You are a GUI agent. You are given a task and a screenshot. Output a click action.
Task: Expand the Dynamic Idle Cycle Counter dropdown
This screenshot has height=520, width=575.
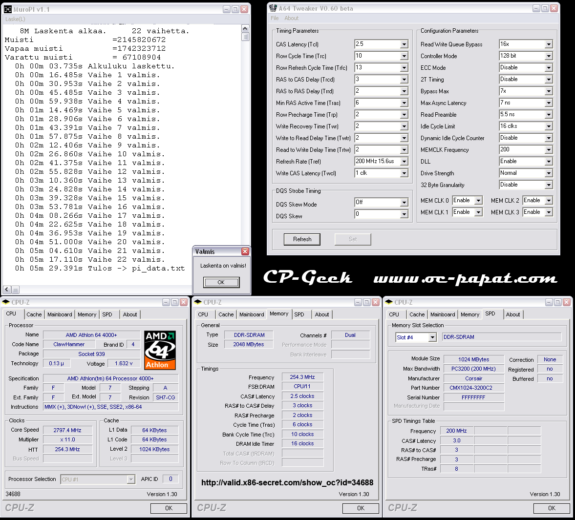tap(549, 138)
